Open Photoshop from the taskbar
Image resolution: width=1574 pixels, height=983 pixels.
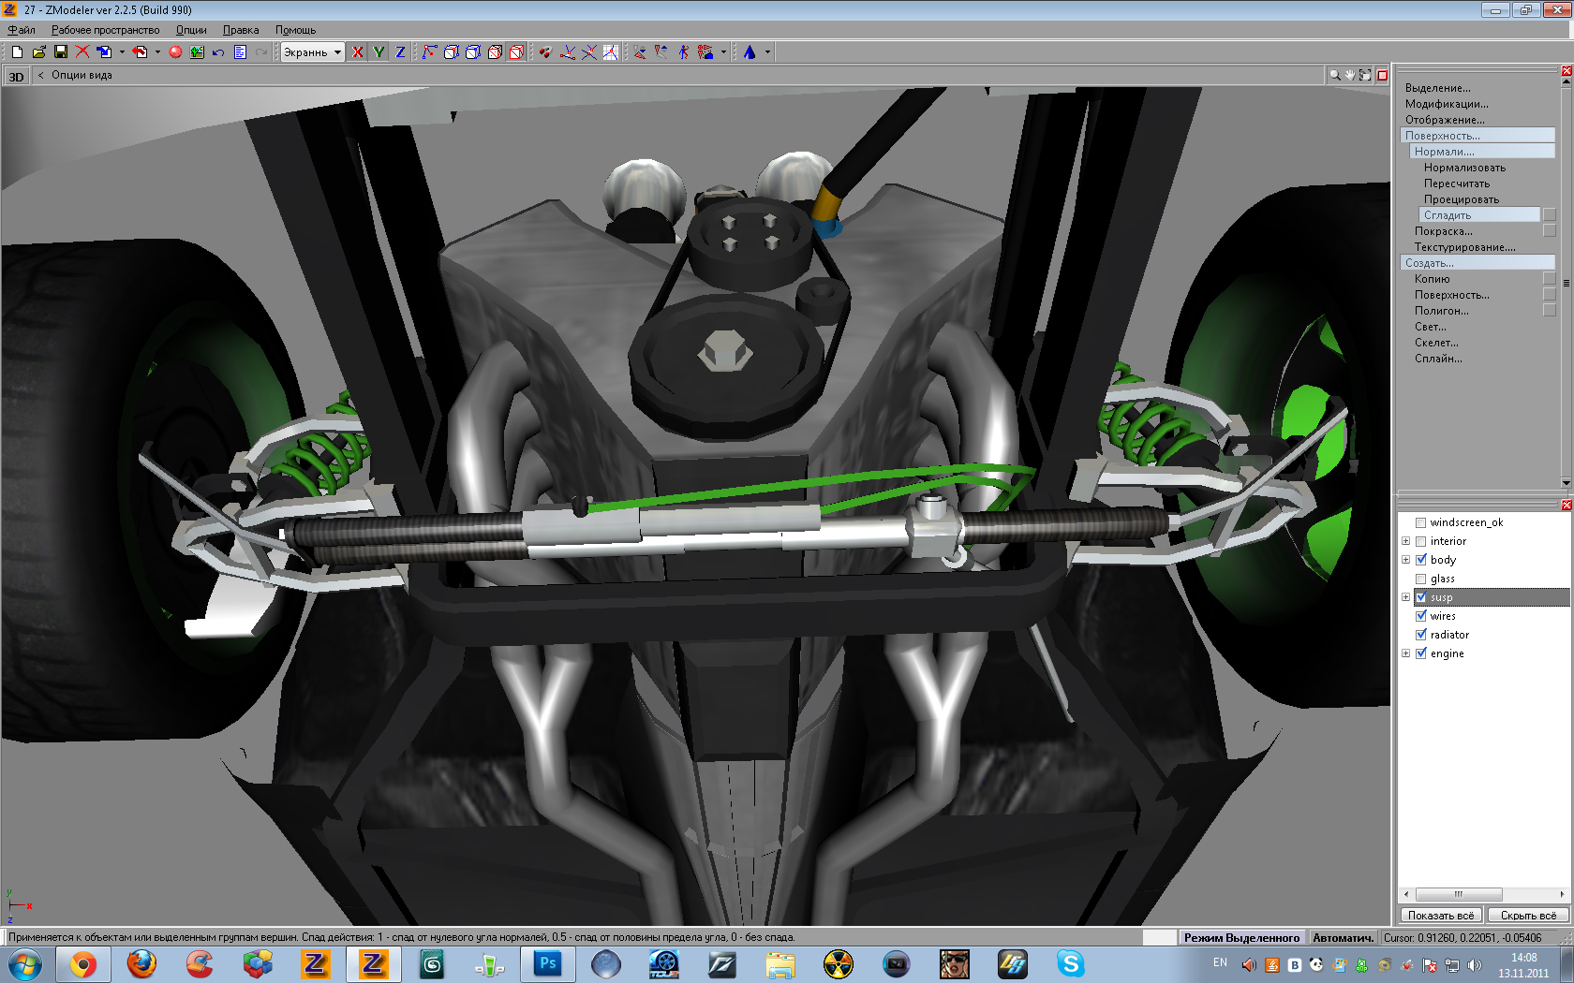tap(547, 963)
